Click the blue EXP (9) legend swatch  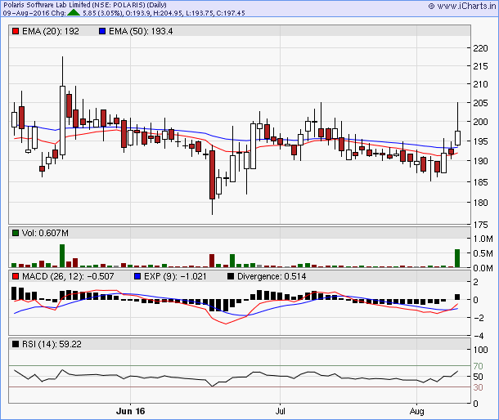[137, 276]
